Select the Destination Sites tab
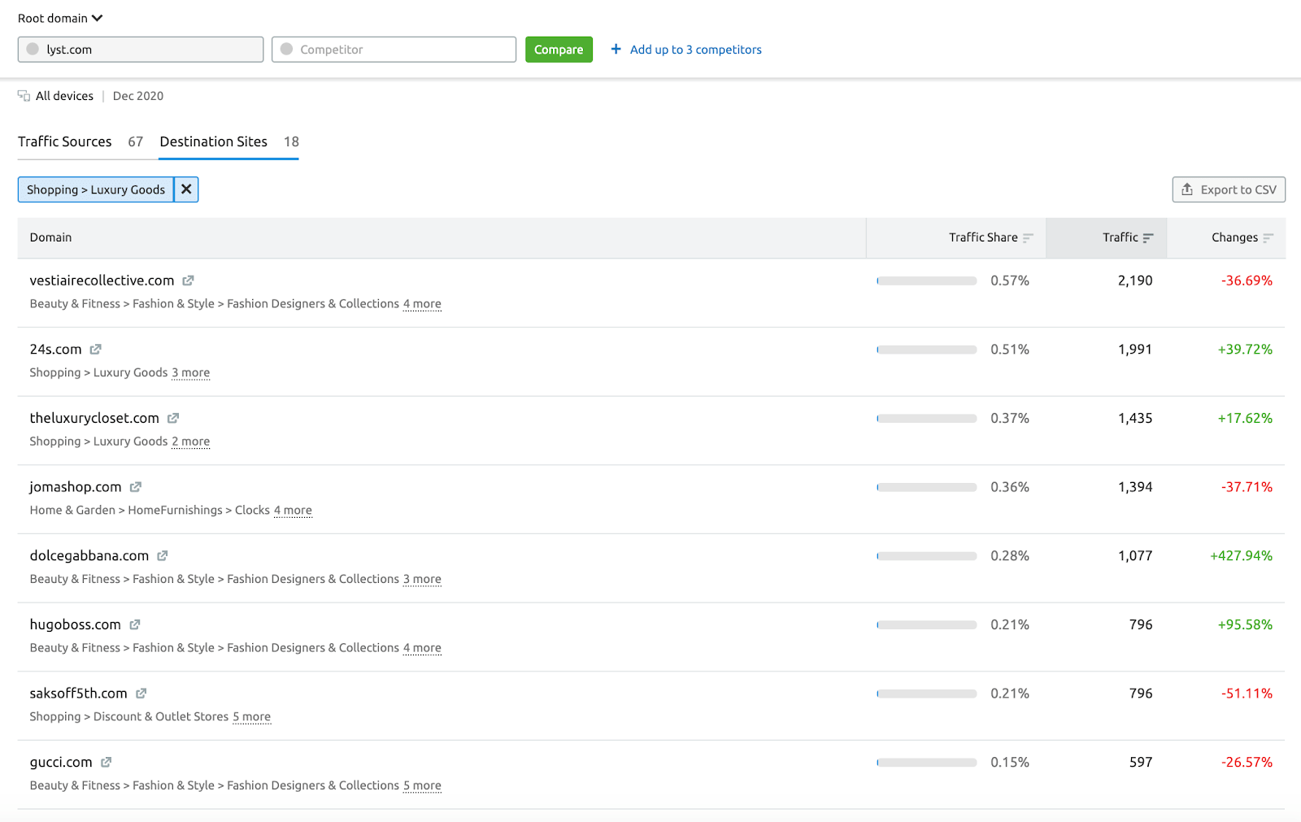This screenshot has height=822, width=1301. pos(228,141)
